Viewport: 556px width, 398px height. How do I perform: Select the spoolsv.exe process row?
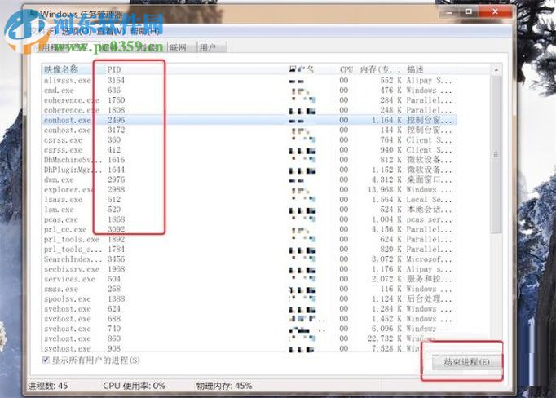249,298
